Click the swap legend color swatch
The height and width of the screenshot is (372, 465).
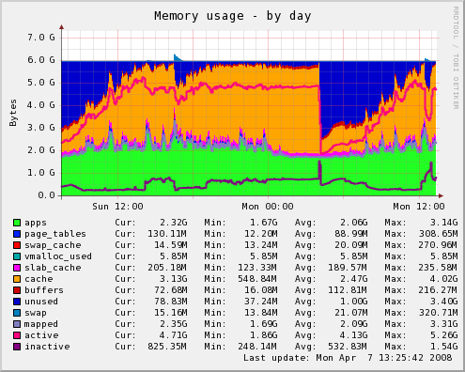pos(17,313)
